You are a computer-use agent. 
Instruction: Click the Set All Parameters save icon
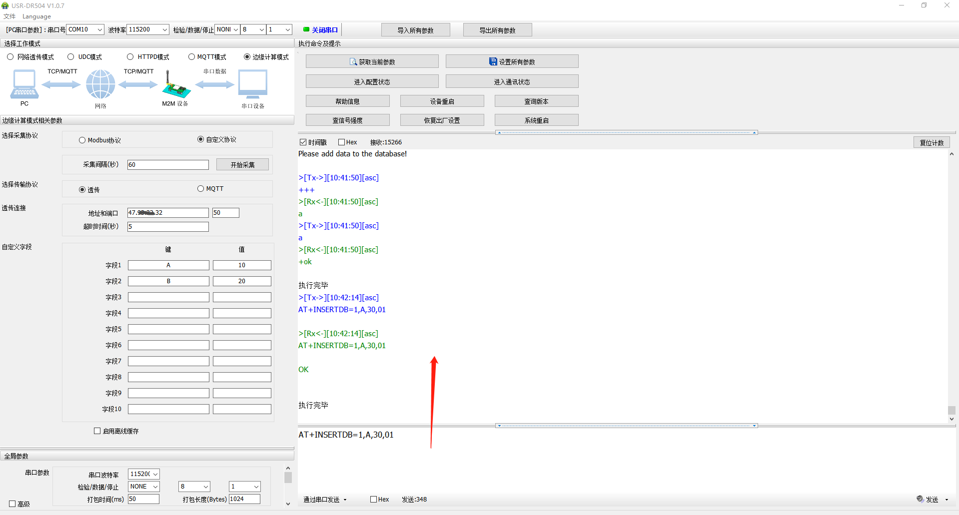[x=493, y=62]
